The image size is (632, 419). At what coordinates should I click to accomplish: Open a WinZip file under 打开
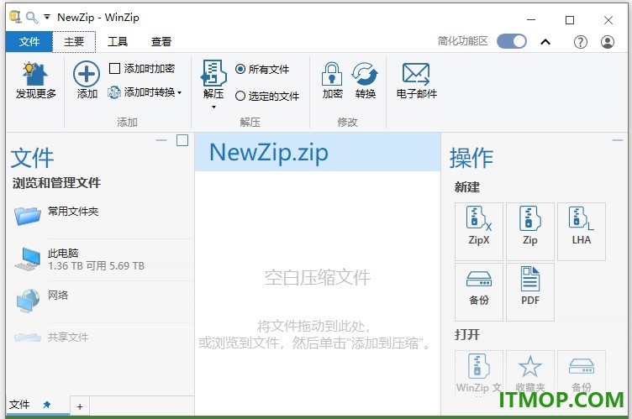[479, 374]
